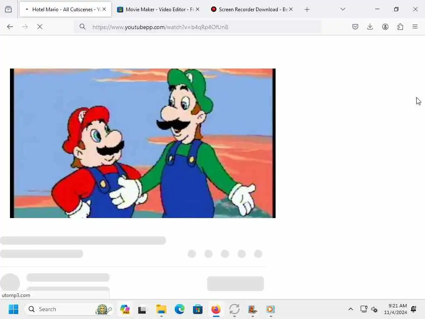Viewport: 425px width, 319px height.
Task: Click the taskbar Search box
Action: pyautogui.click(x=69, y=309)
